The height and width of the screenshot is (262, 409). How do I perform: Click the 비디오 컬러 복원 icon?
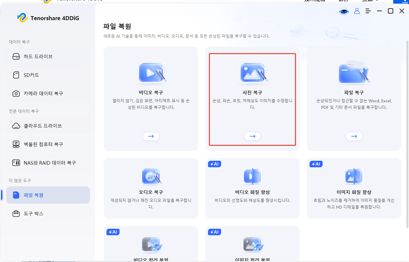(152, 245)
